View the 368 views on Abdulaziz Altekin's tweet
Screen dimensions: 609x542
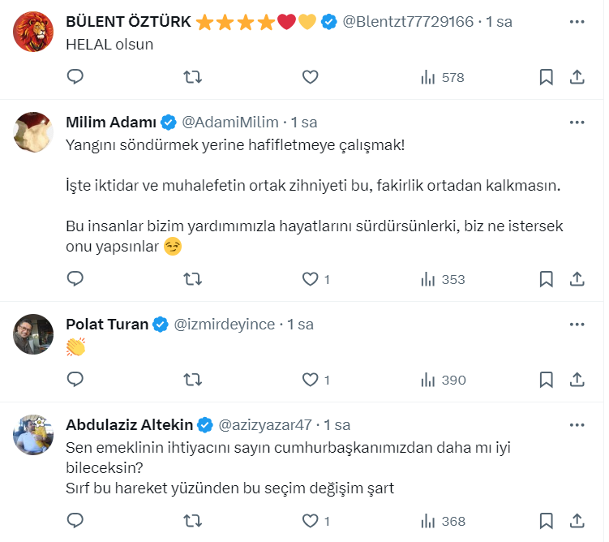[x=443, y=521]
